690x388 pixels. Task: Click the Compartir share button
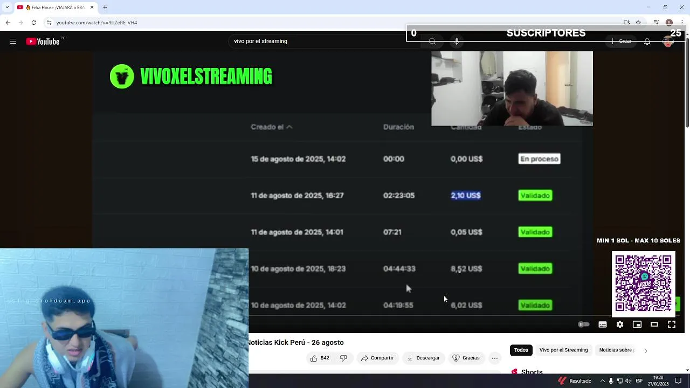377,358
